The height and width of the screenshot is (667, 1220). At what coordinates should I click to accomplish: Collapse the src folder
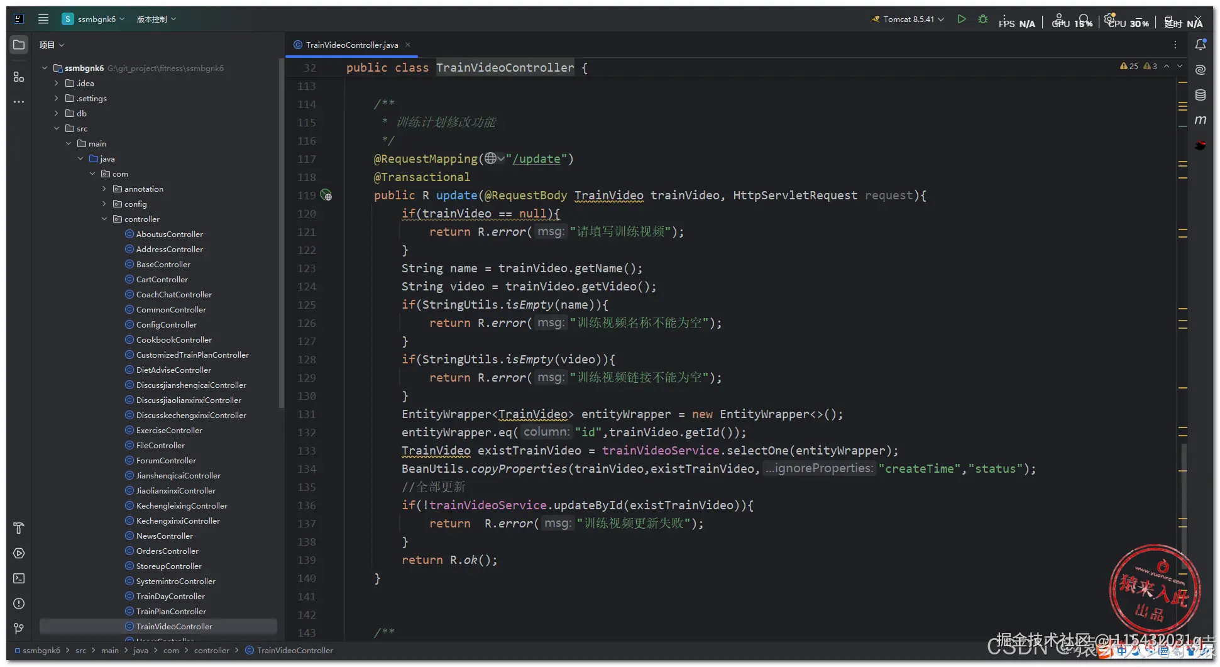coord(57,128)
